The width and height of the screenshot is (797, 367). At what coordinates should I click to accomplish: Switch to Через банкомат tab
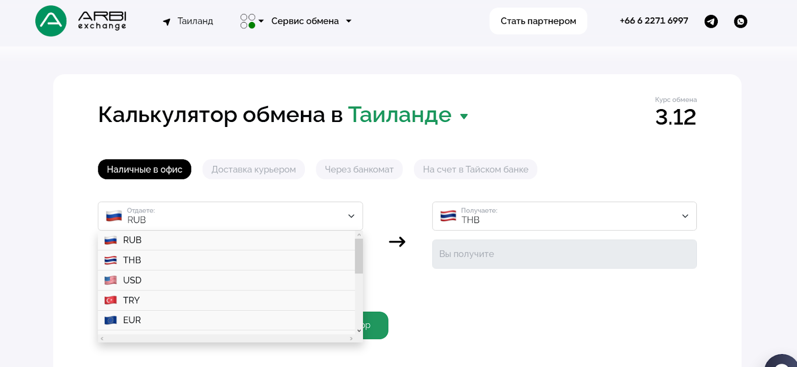tap(359, 169)
